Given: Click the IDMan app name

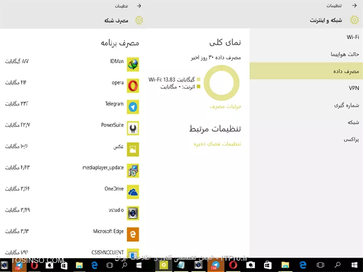Looking at the screenshot, I should click(x=117, y=62).
